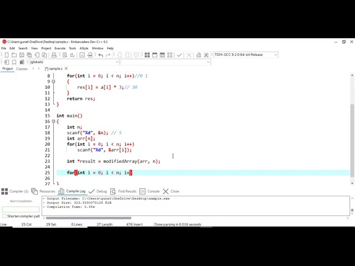The width and height of the screenshot is (355, 266).
Task: Save all files using the toolbar icon
Action: (x=29, y=55)
